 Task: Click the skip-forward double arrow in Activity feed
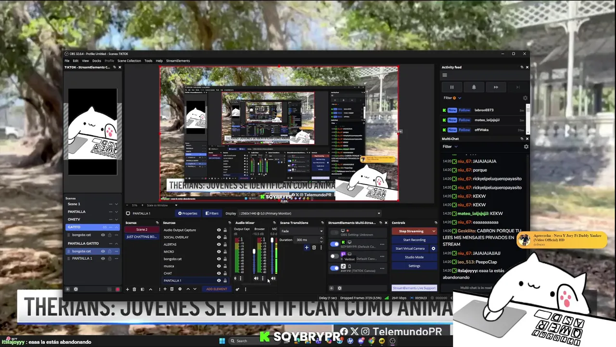pos(496,87)
